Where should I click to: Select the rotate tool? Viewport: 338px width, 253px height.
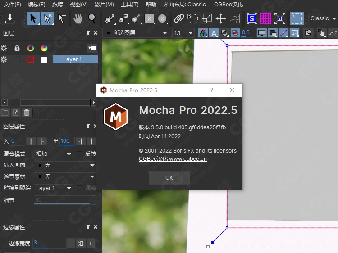192,18
